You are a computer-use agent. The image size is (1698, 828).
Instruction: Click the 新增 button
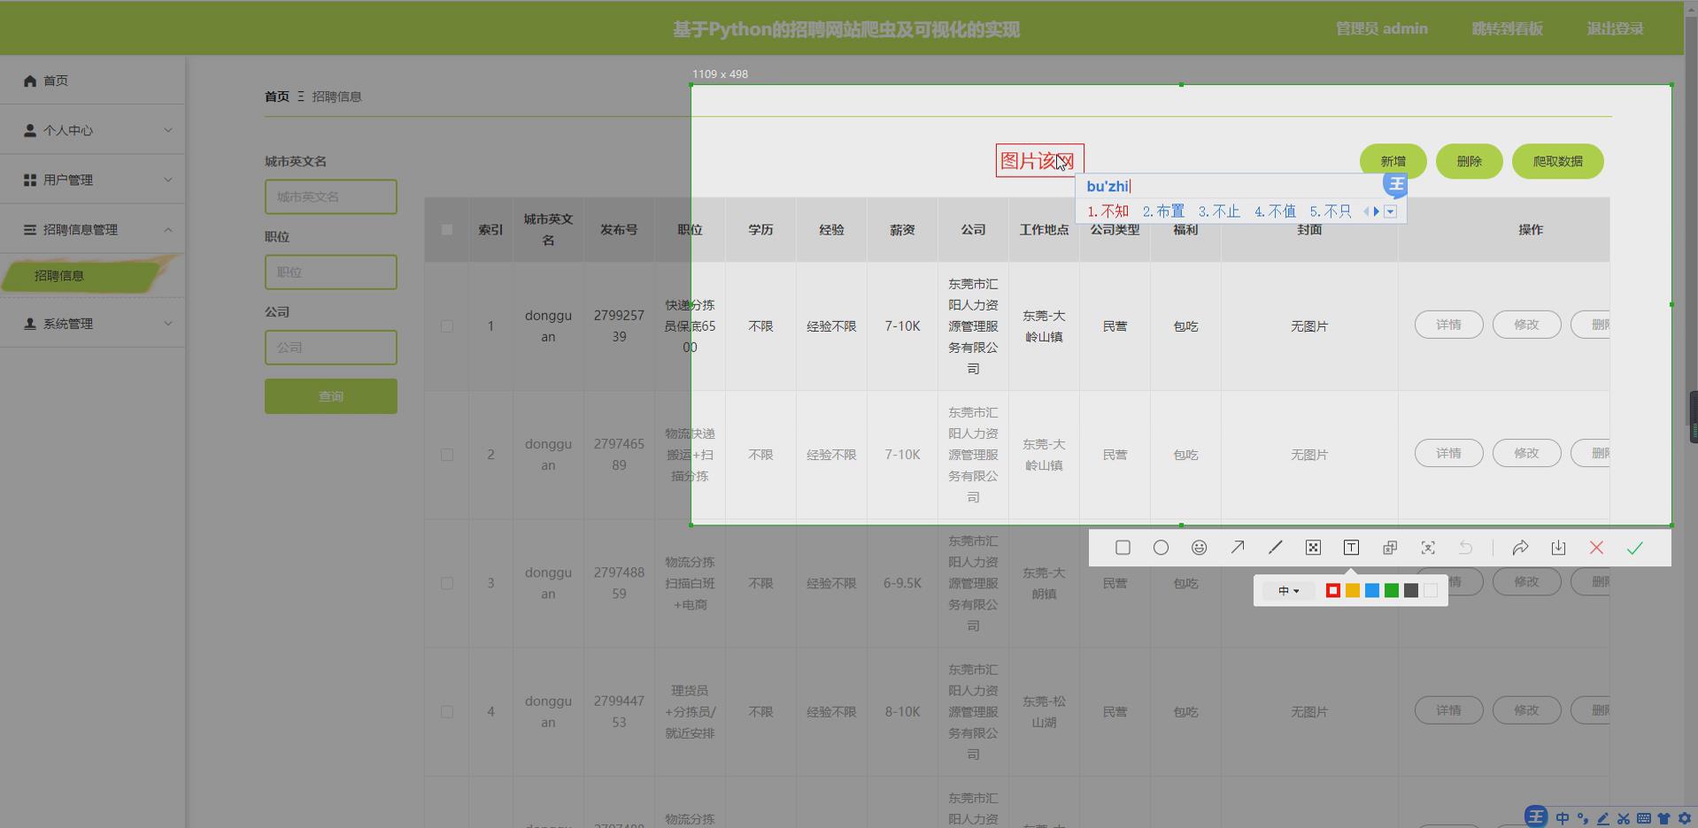1393,161
